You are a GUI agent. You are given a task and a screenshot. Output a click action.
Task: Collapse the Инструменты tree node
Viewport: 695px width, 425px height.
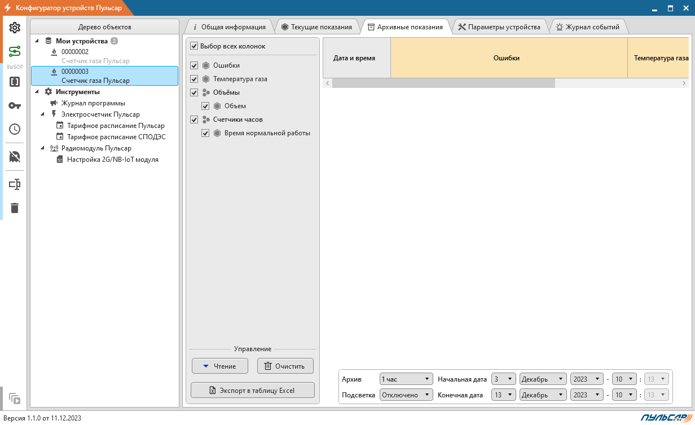(x=37, y=92)
